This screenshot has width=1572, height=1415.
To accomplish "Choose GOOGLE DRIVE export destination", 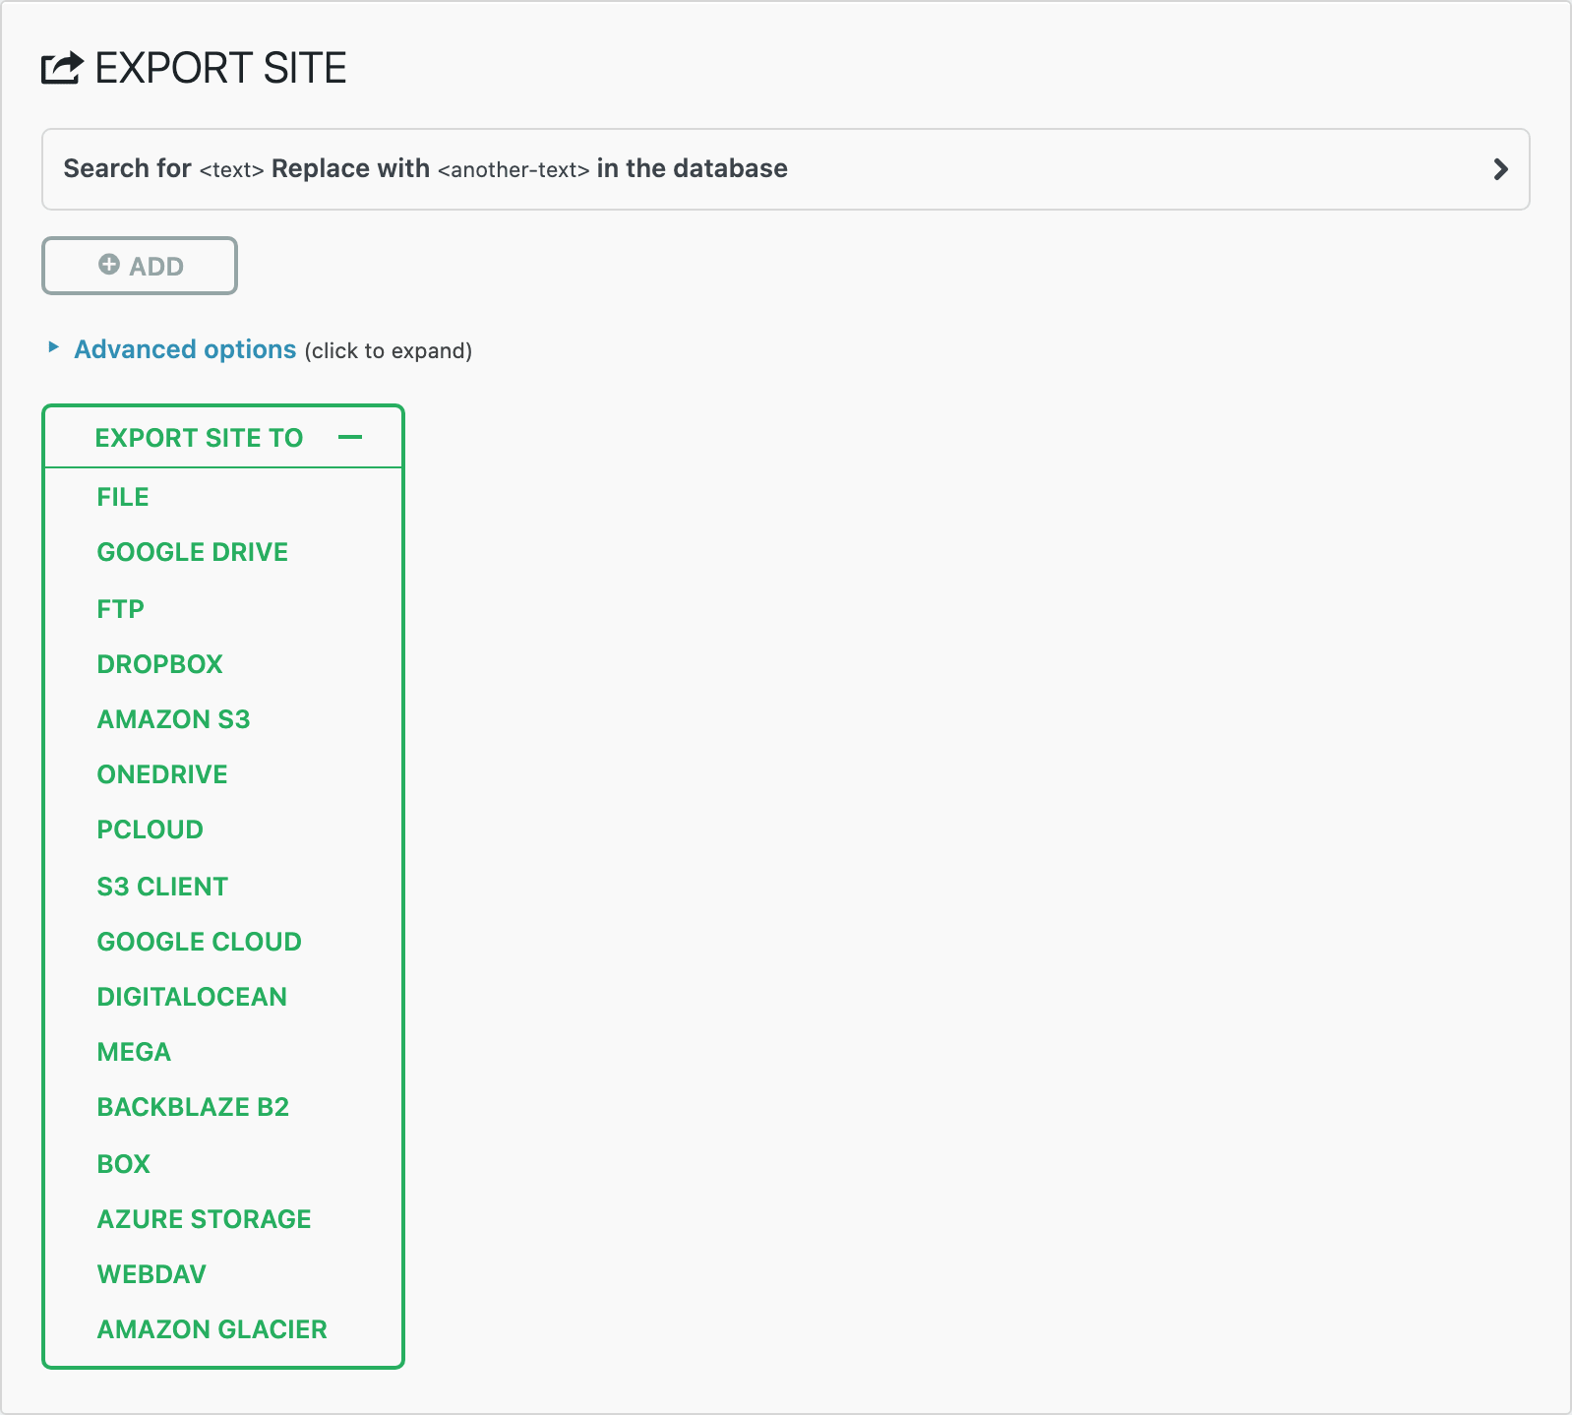I will (x=193, y=552).
